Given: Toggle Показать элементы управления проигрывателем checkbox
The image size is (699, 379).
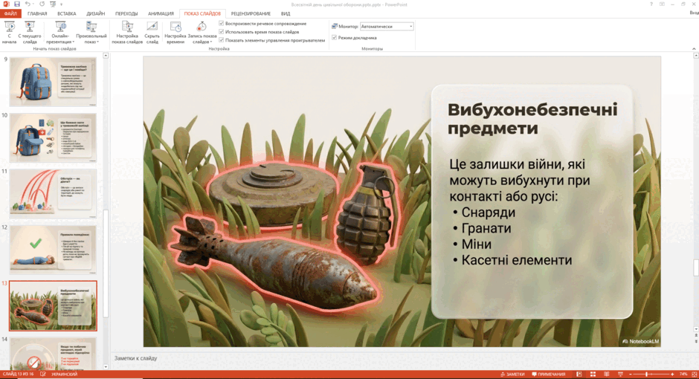Looking at the screenshot, I should pos(221,40).
